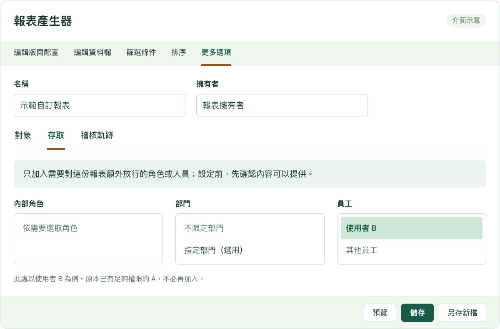This screenshot has height=329, width=500.
Task: Open the 編輯版面配置 tab
Action: click(36, 53)
